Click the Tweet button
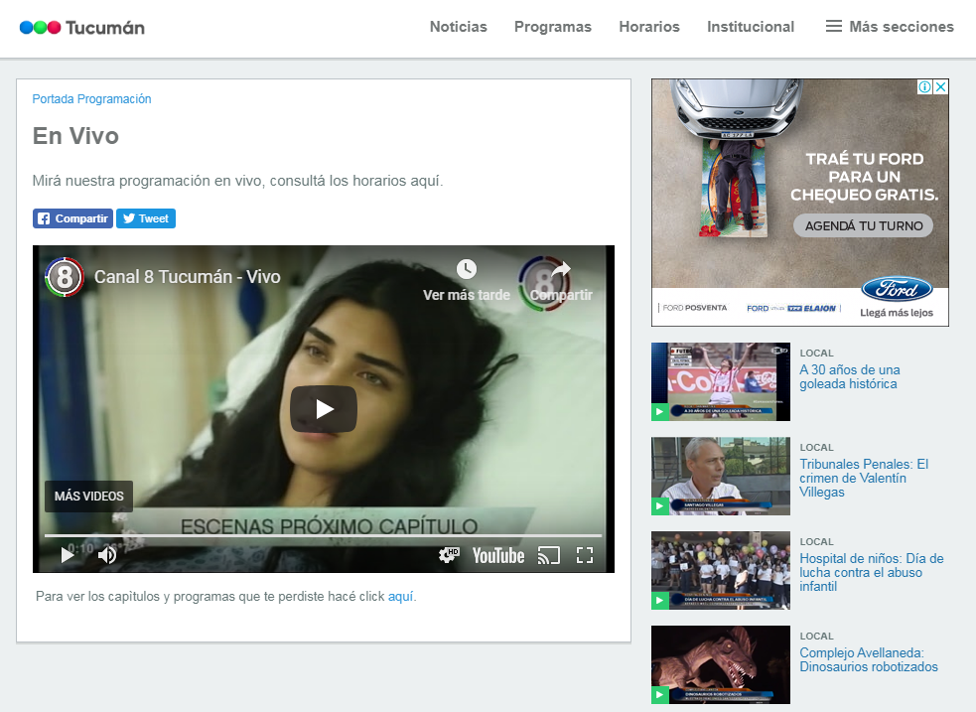The width and height of the screenshot is (976, 712). click(x=146, y=218)
